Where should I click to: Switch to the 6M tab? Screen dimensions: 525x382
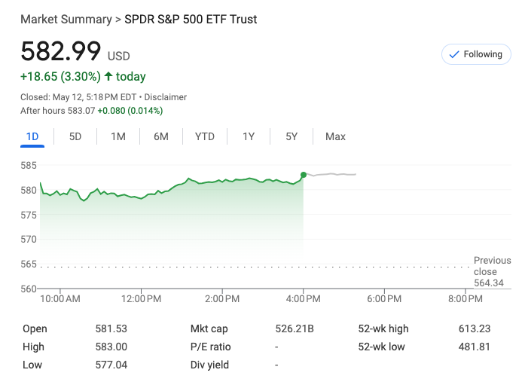tap(161, 136)
